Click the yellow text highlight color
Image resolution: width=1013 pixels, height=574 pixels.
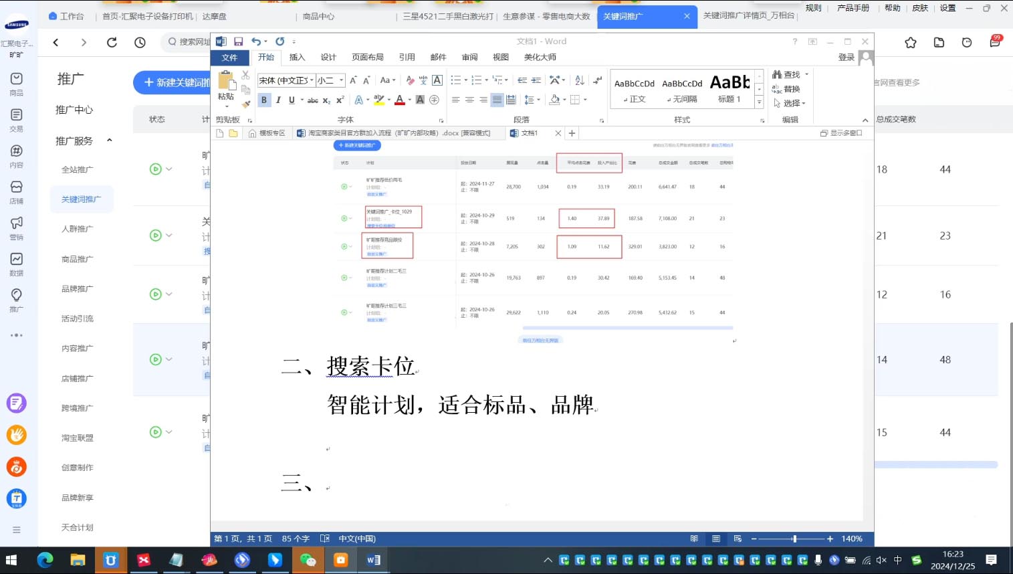[x=379, y=100]
